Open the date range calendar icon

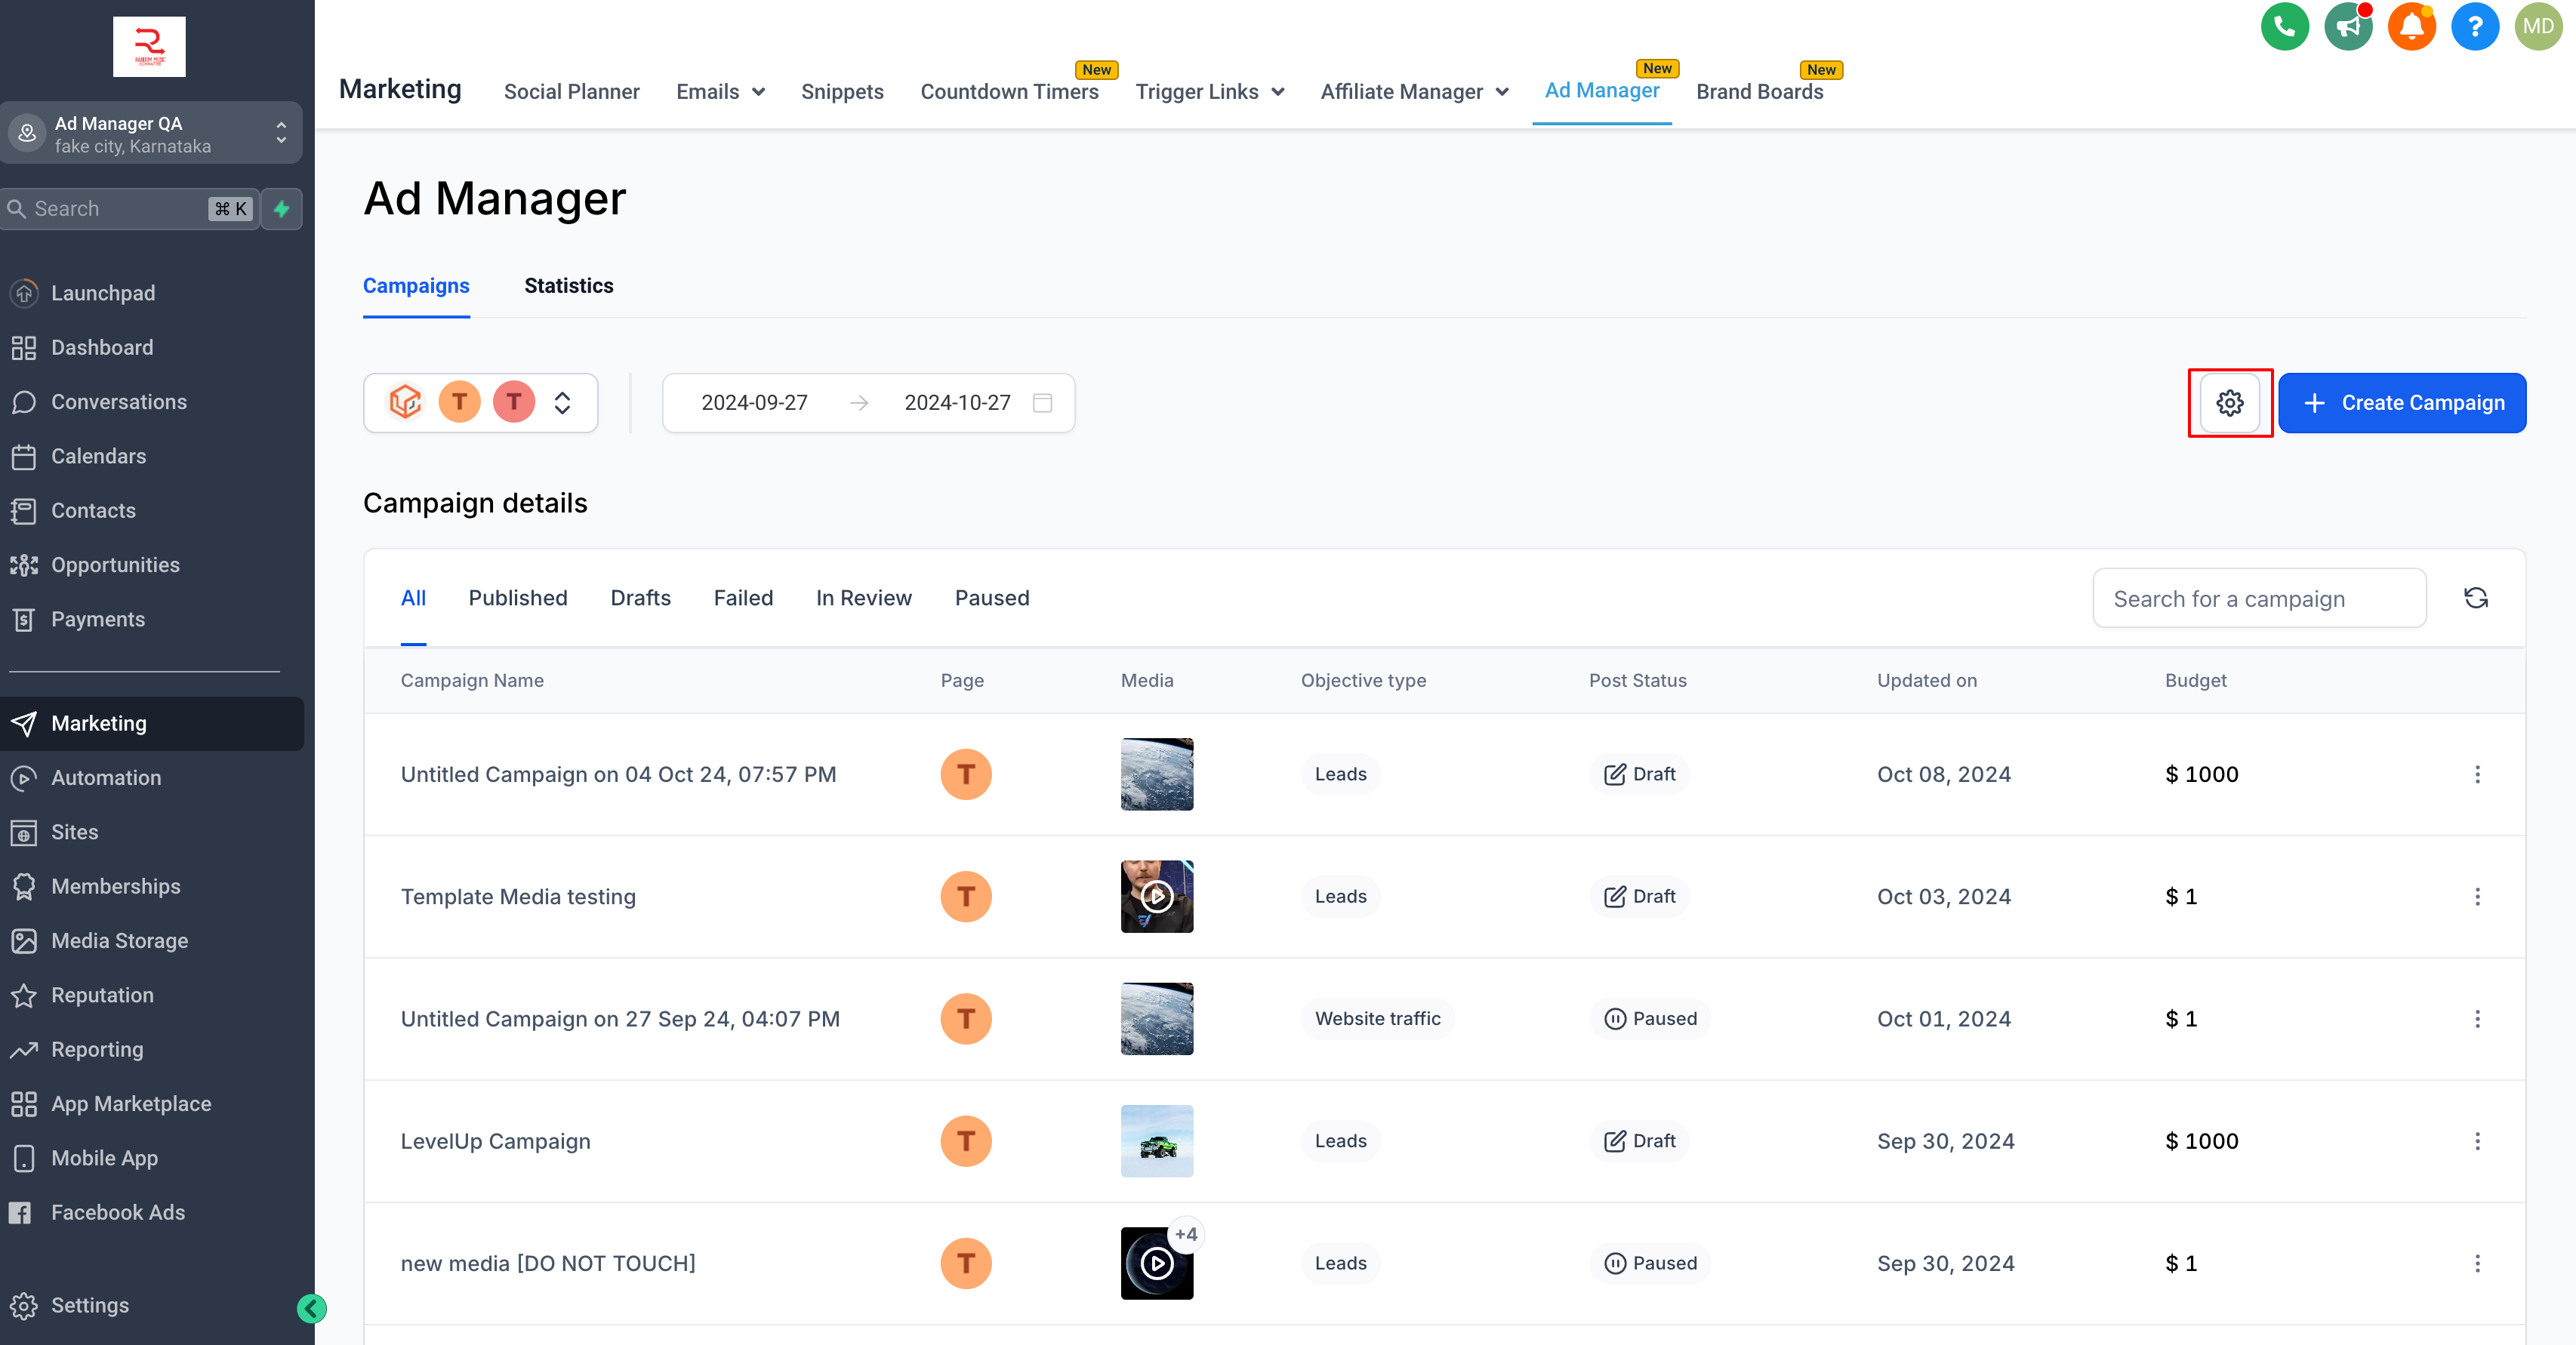pos(1042,403)
